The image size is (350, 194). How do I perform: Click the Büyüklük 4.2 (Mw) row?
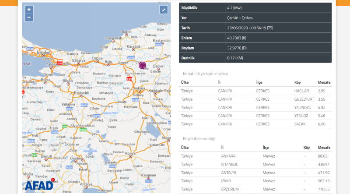coord(255,8)
